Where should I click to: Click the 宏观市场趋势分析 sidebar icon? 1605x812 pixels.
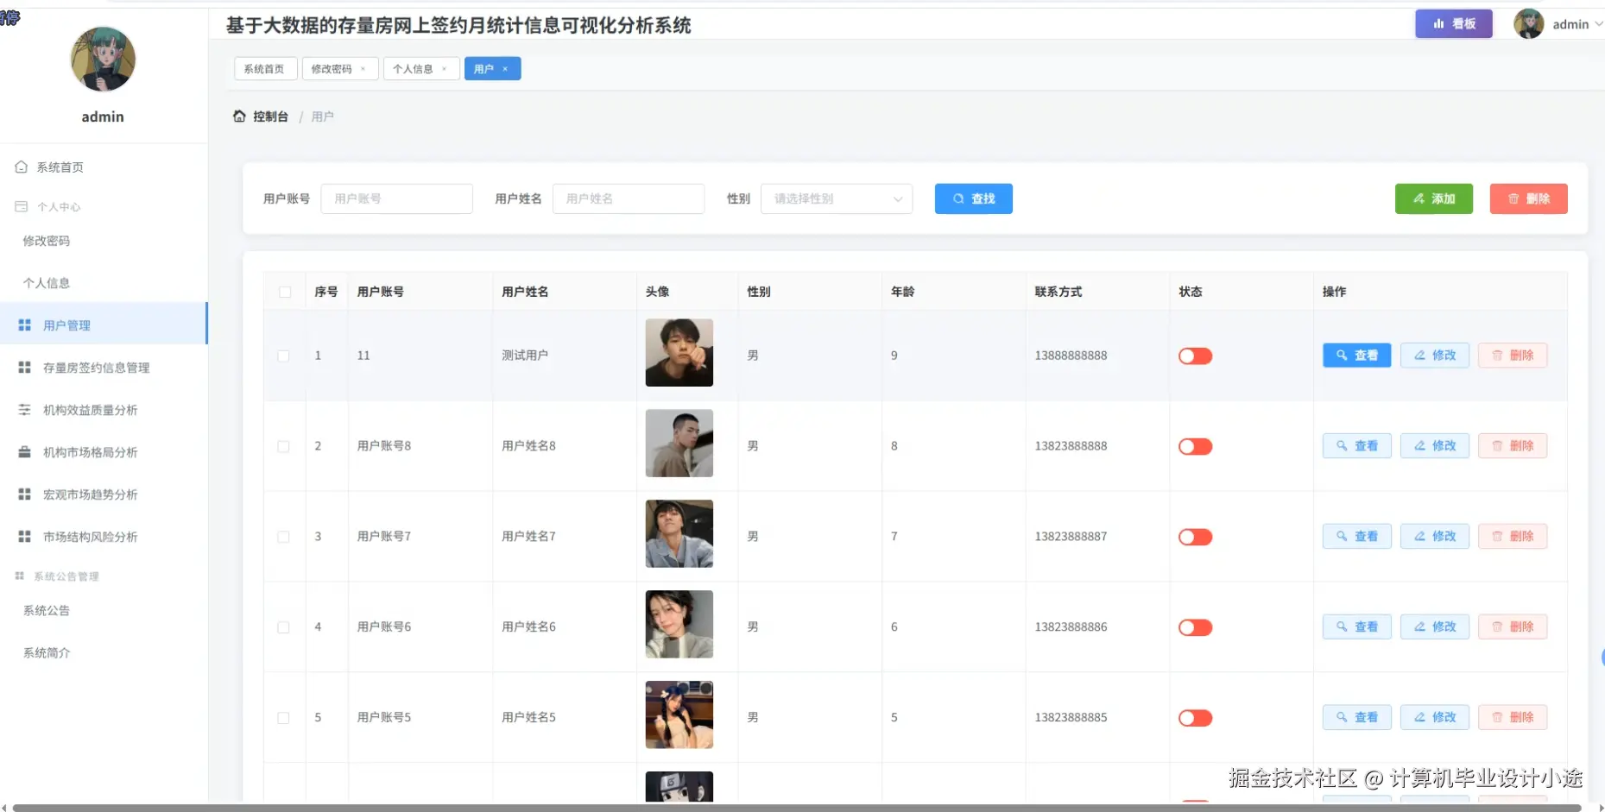point(24,494)
